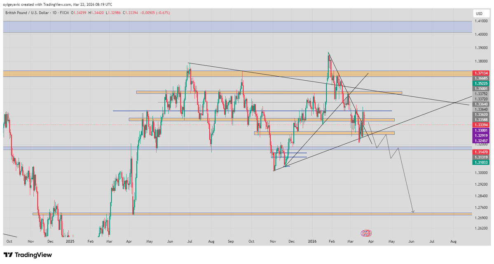Viewport: 494px width, 264px height.
Task: Click the open value 1.34299
Action: click(80, 13)
